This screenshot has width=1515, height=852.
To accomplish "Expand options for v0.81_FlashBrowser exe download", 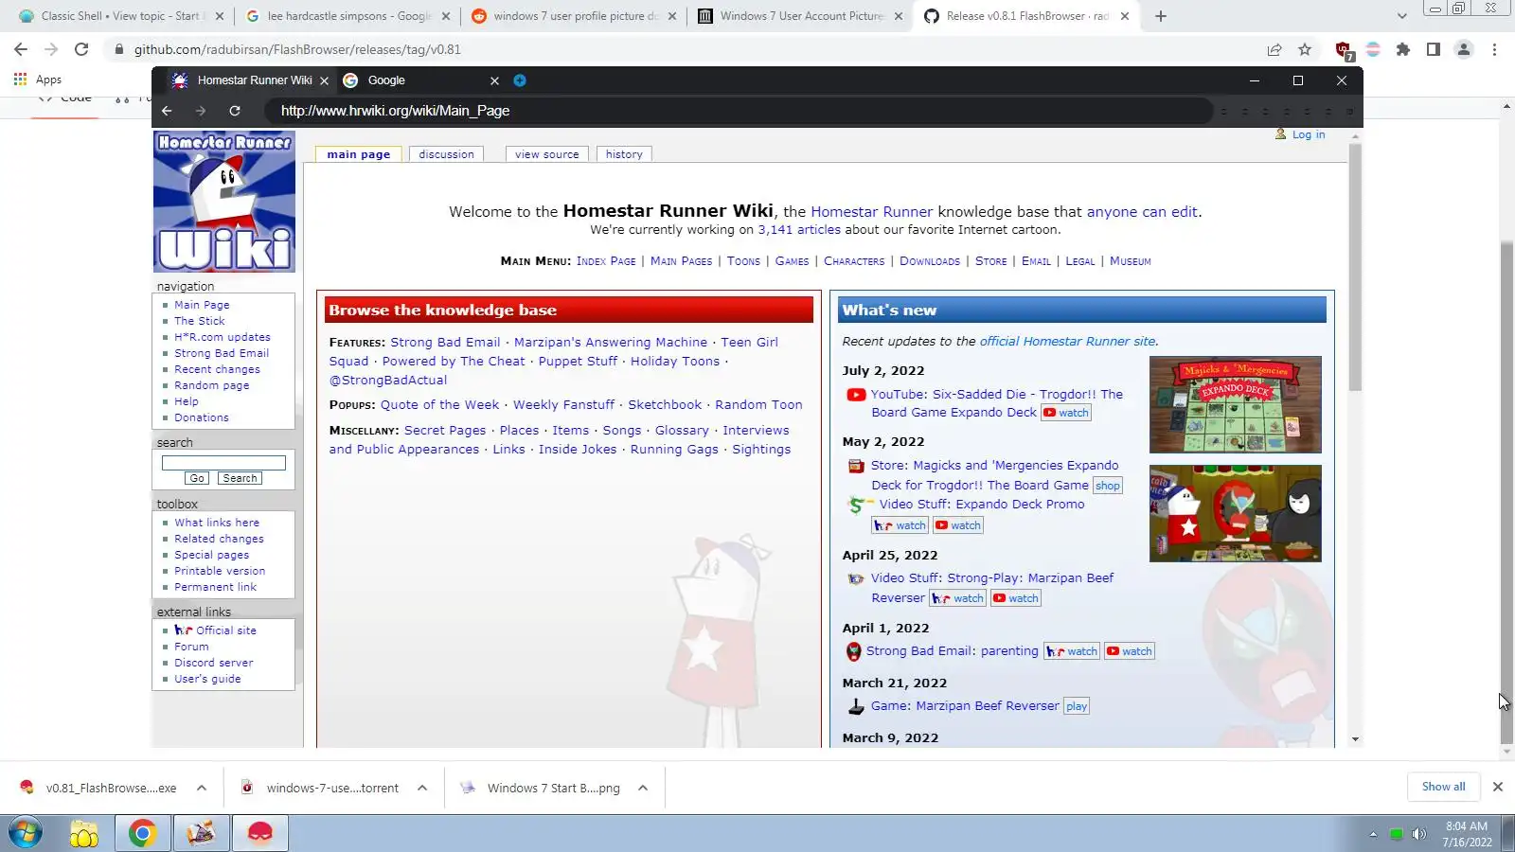I will pyautogui.click(x=202, y=788).
